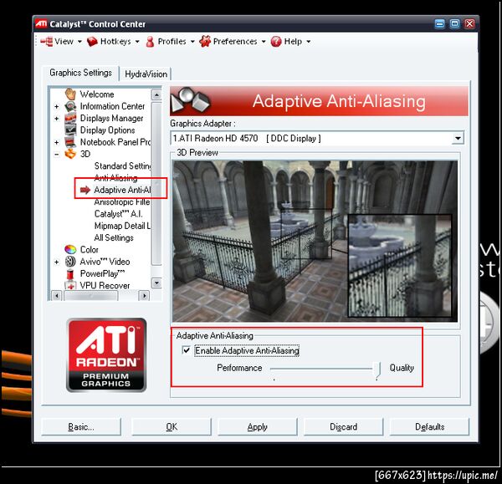Open the Profiles menu dropdown arrow
The width and height of the screenshot is (502, 484).
coord(192,42)
